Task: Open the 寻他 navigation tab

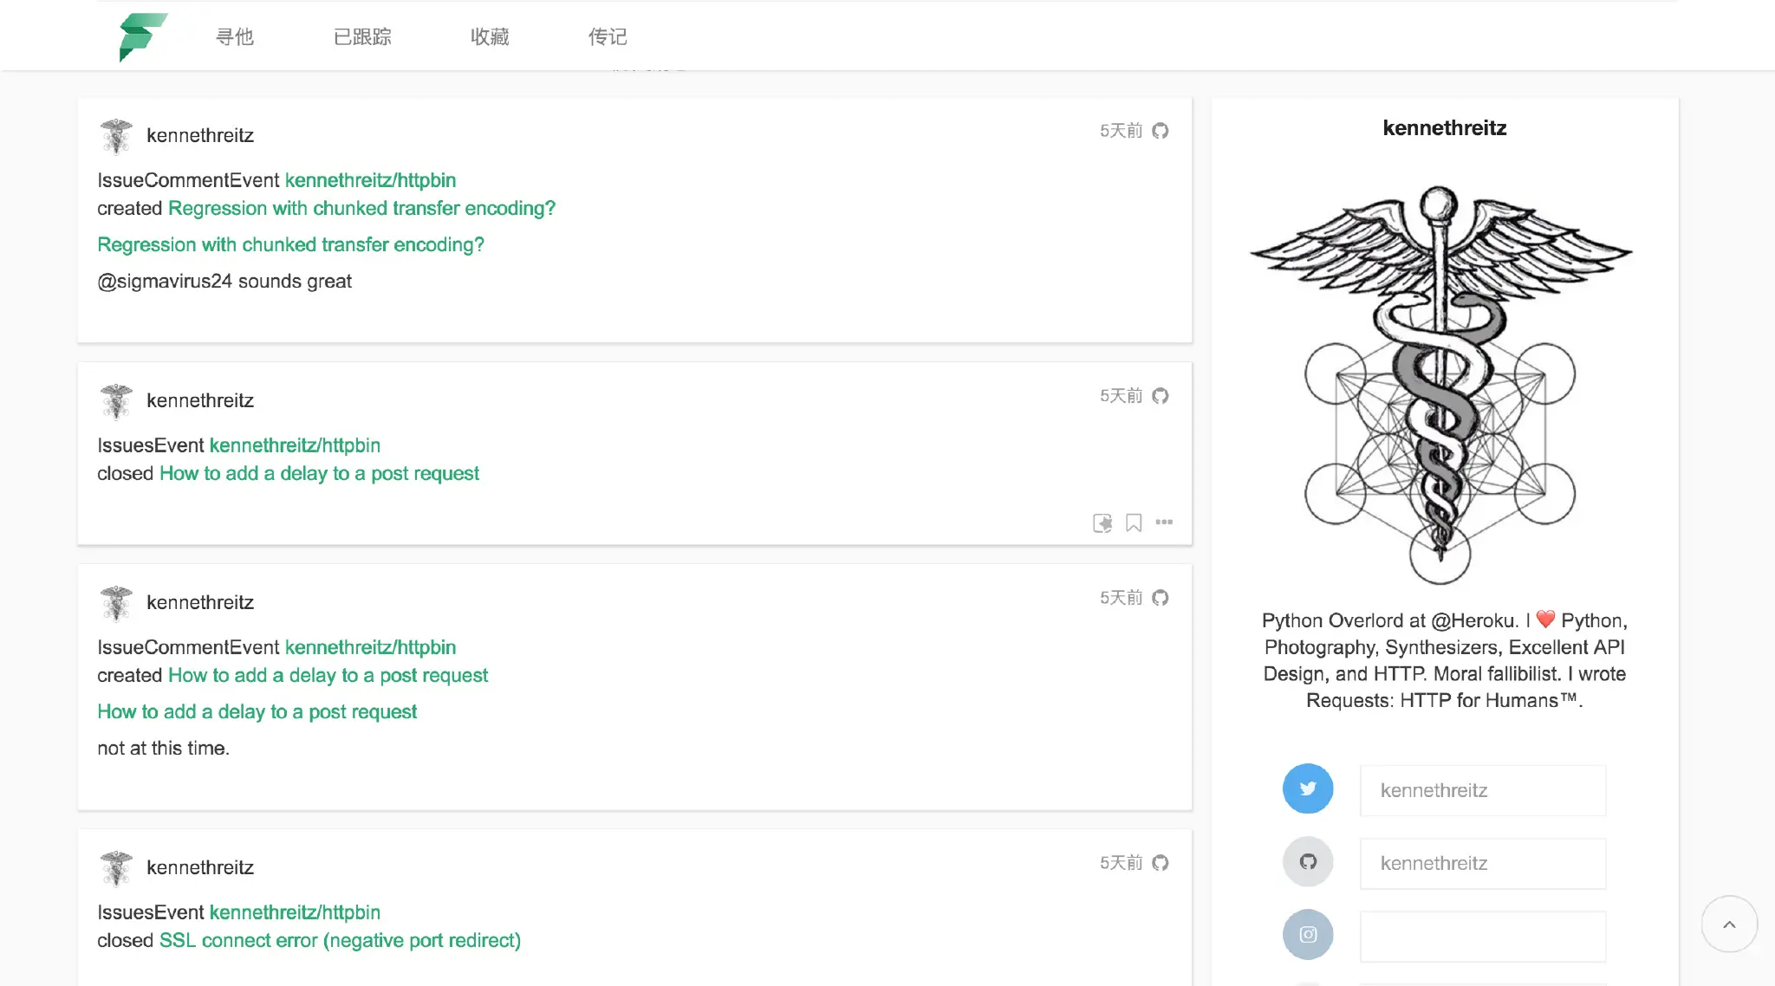Action: [x=235, y=36]
